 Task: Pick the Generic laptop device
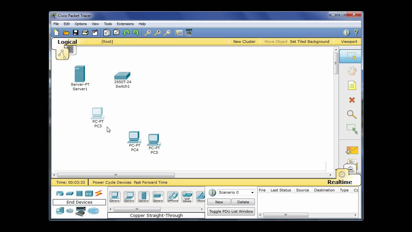coord(129,197)
